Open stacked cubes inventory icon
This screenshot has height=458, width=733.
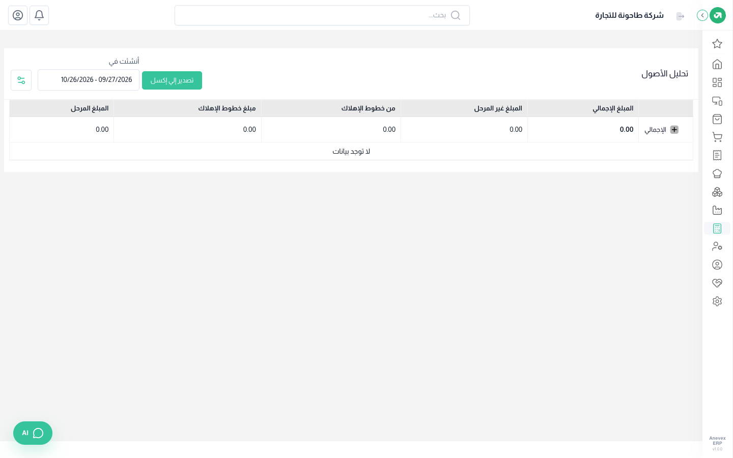(717, 192)
